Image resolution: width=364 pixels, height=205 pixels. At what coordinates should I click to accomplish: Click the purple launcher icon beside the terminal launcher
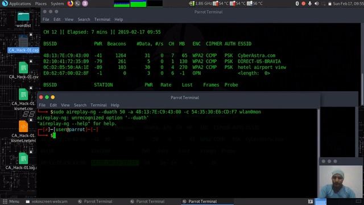click(x=85, y=3)
